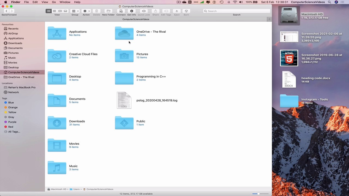Open the Go menu

coord(54,2)
